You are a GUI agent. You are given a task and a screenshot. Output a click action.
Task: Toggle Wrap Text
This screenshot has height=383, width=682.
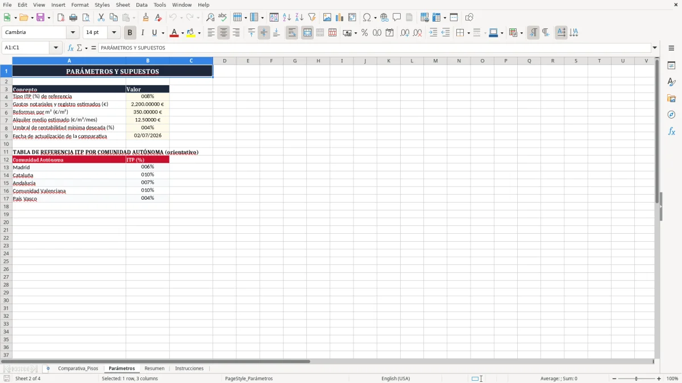pyautogui.click(x=292, y=33)
